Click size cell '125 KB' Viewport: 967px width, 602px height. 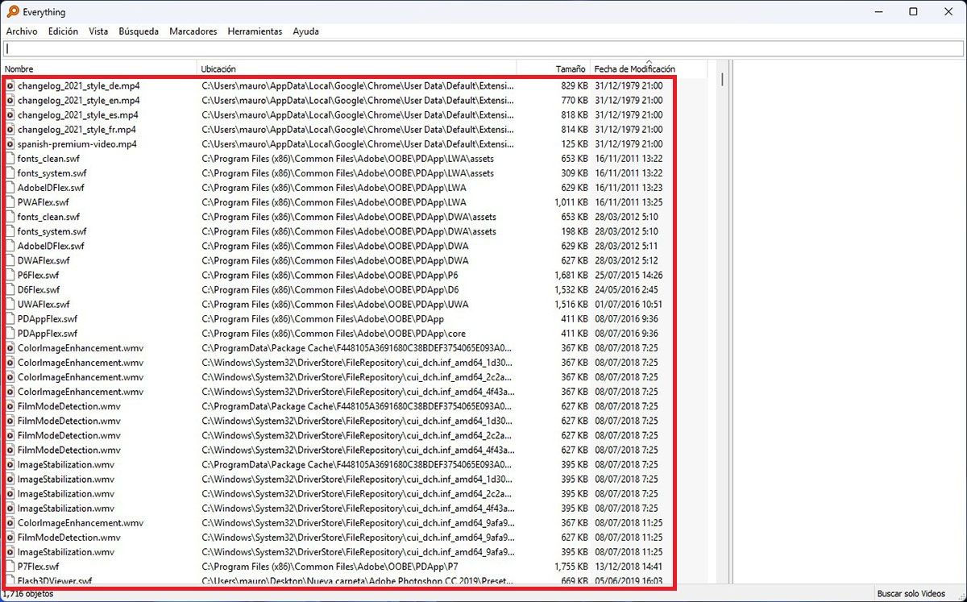(575, 143)
